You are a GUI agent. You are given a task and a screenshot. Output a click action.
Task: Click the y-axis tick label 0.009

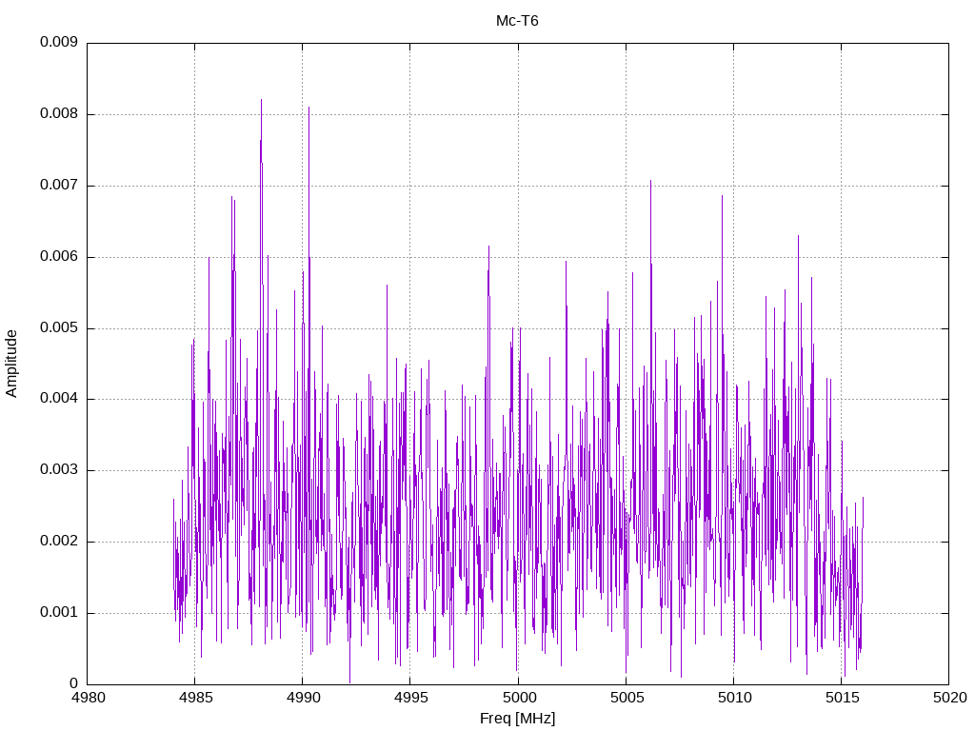pyautogui.click(x=59, y=42)
